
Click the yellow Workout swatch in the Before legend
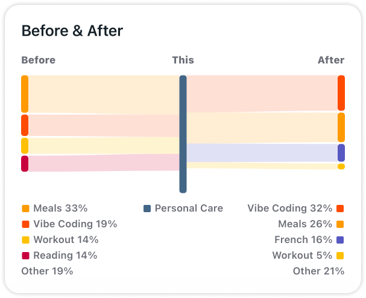[x=25, y=240]
